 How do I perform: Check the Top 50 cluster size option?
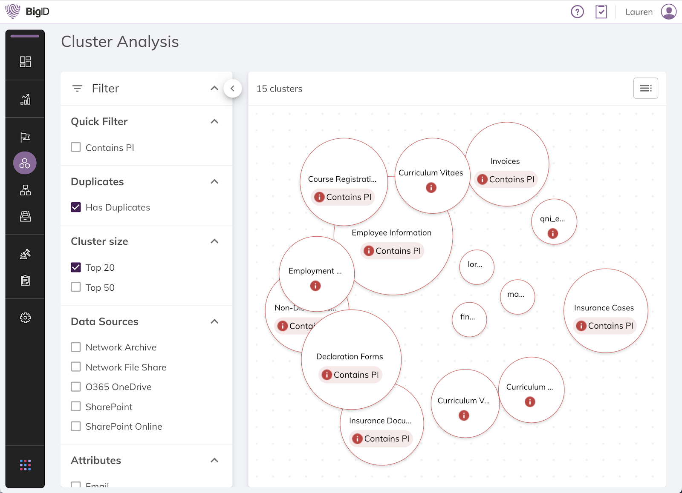(76, 287)
